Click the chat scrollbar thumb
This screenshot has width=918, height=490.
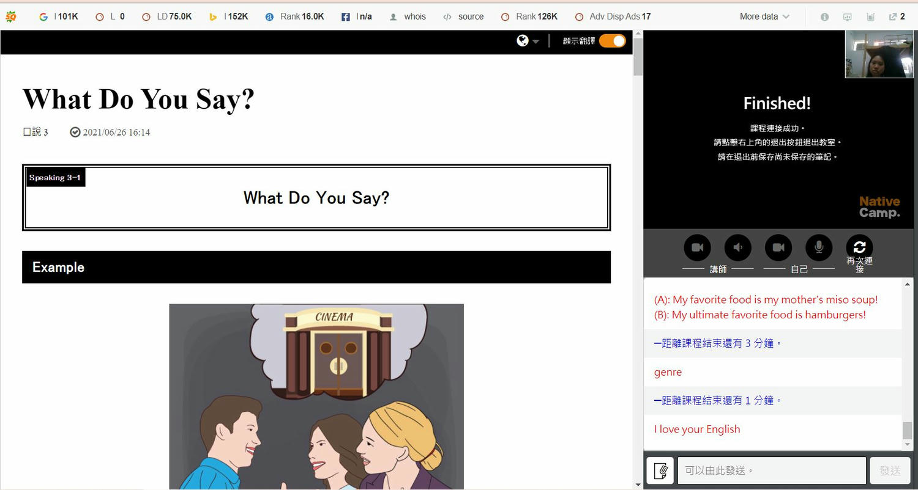point(907,430)
